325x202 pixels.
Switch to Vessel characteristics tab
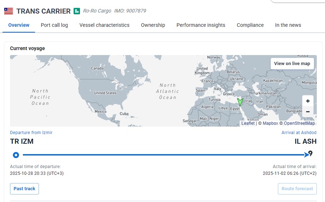click(104, 25)
